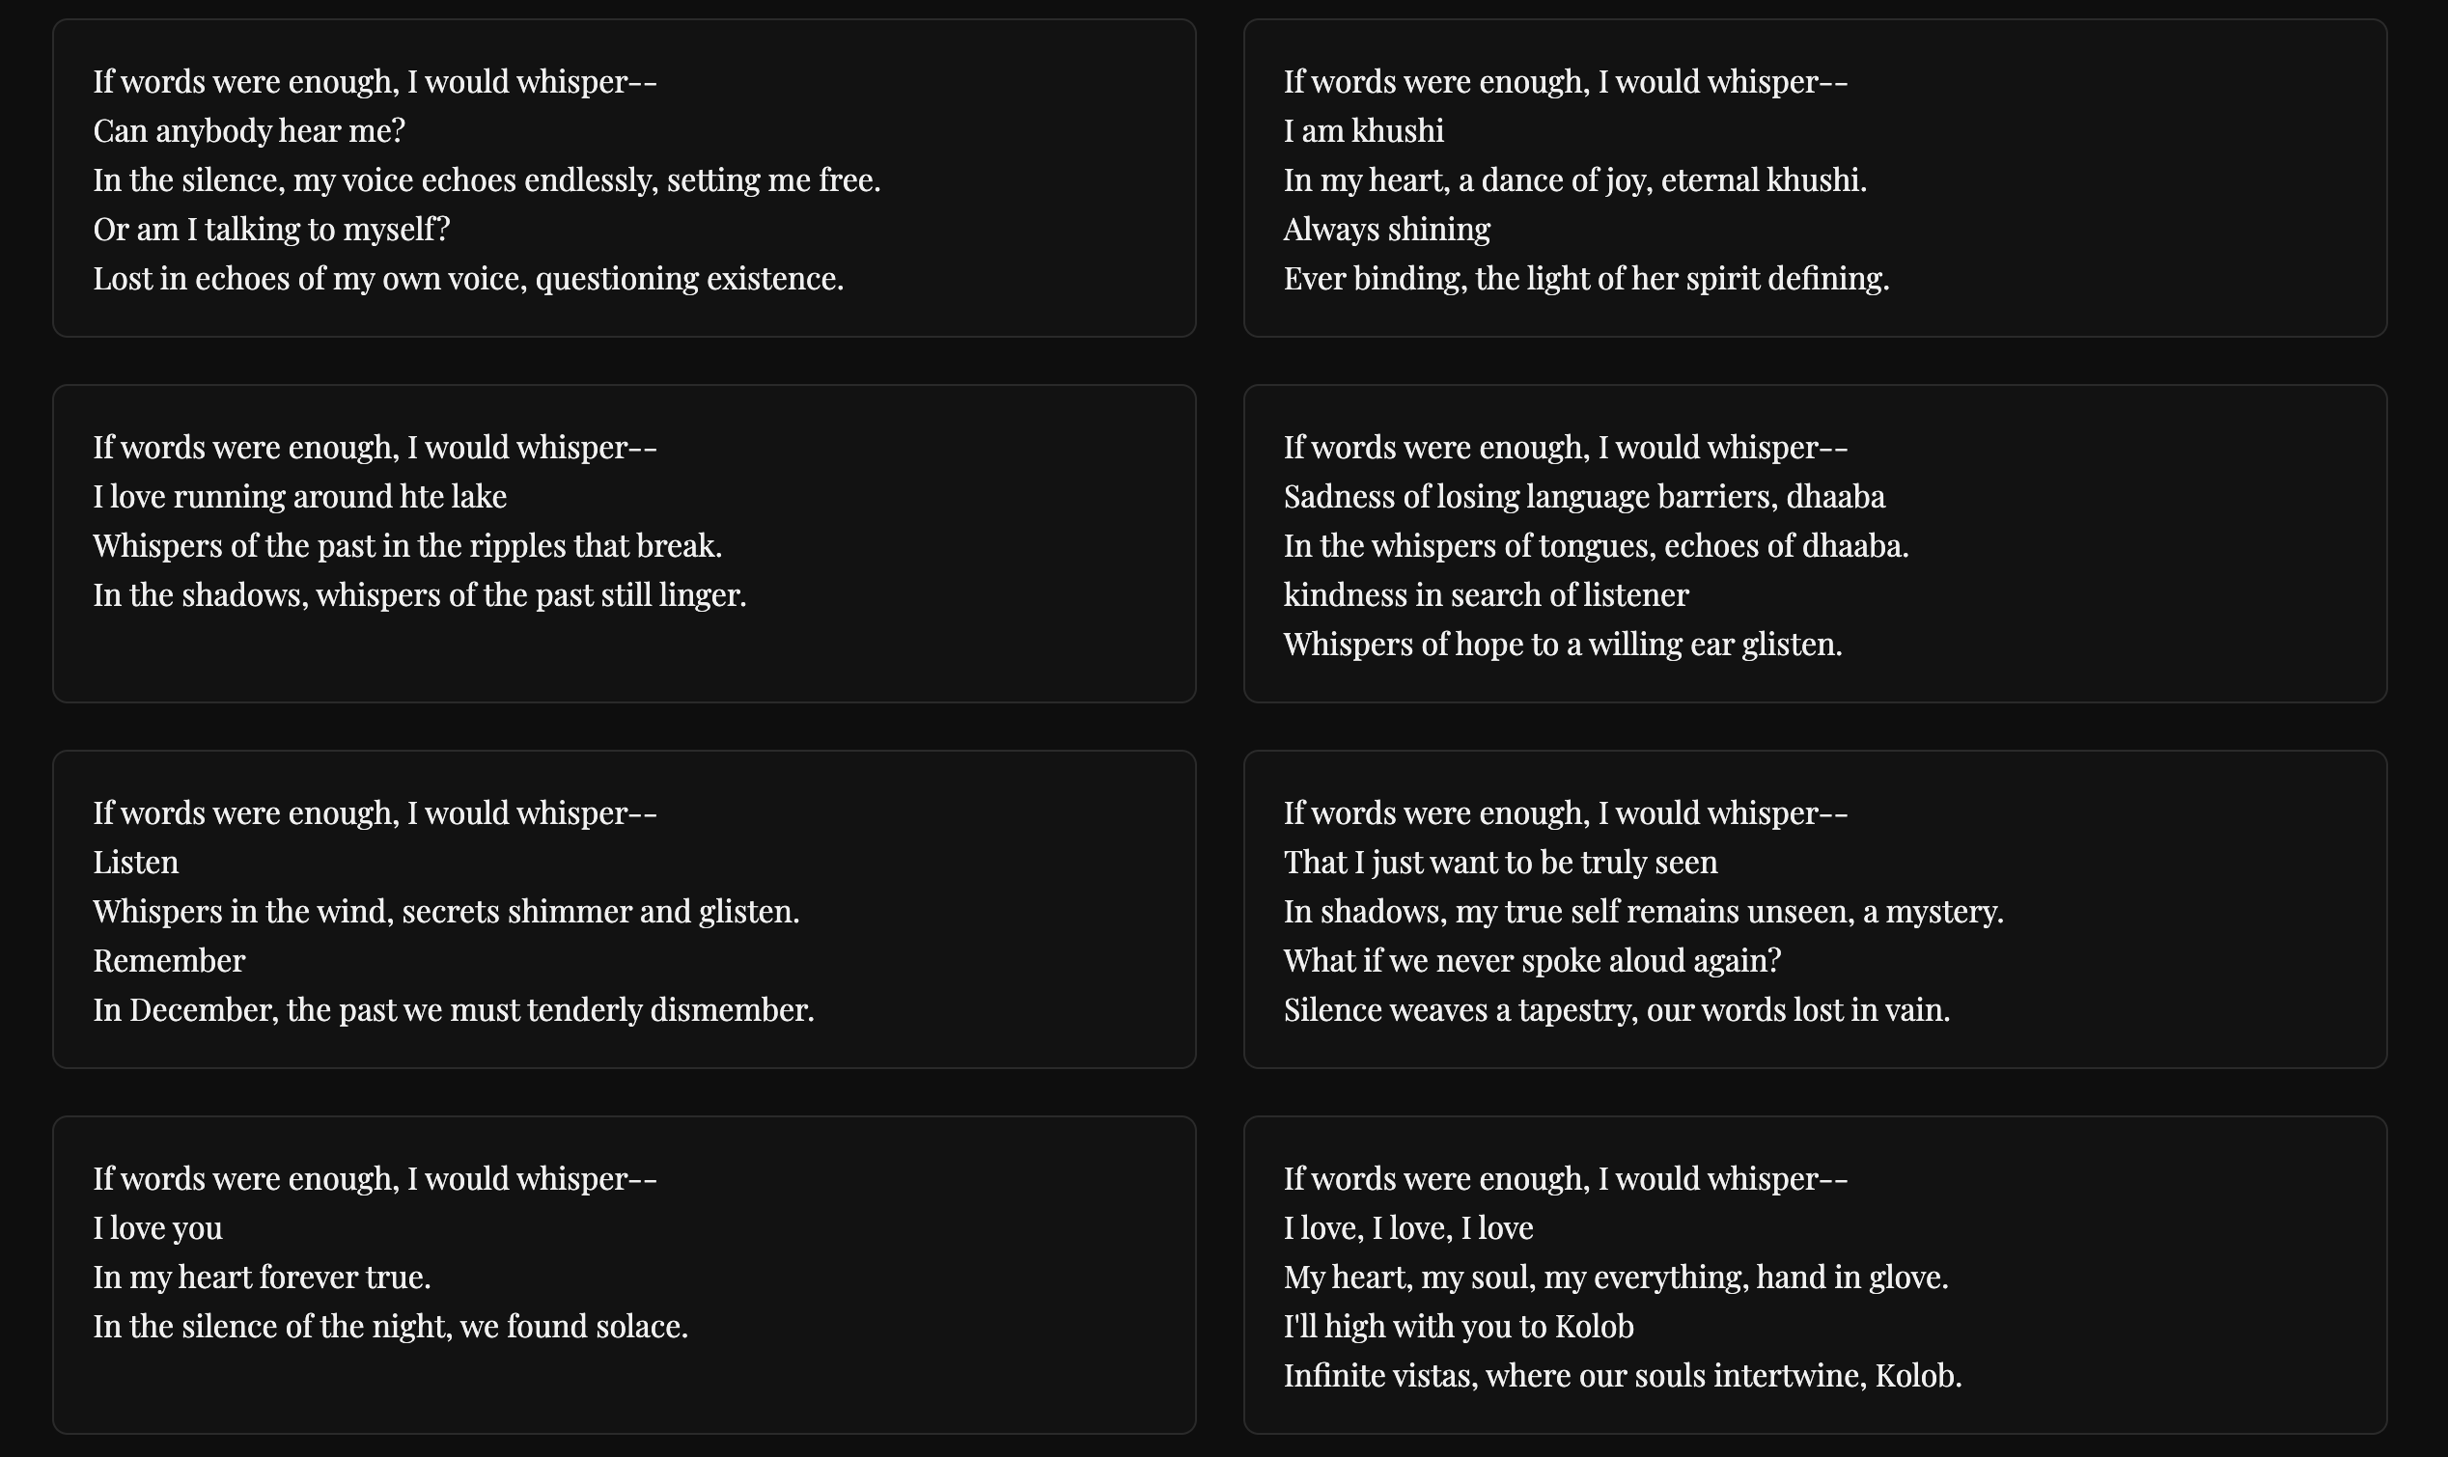Click "In the silence of the night, we found solace."

click(x=390, y=1327)
